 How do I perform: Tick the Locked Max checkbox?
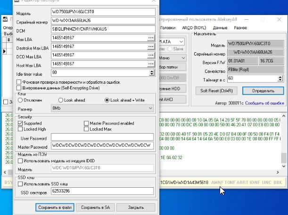click(86, 129)
